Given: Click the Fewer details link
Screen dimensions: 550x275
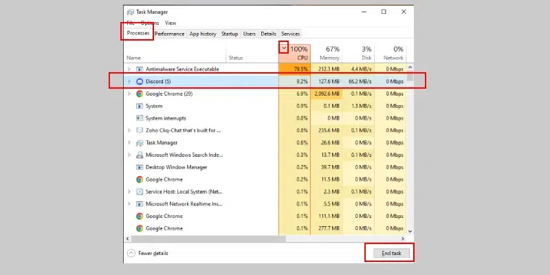Looking at the screenshot, I should tap(153, 253).
